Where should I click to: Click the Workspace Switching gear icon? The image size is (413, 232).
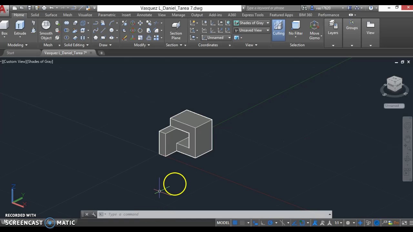(x=348, y=223)
